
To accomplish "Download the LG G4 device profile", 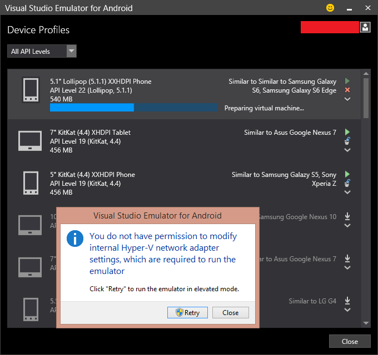I will point(347,301).
